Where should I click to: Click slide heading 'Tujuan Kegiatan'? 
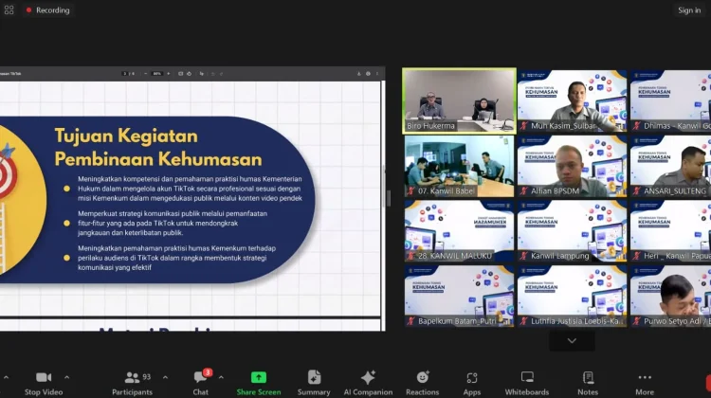pos(126,136)
